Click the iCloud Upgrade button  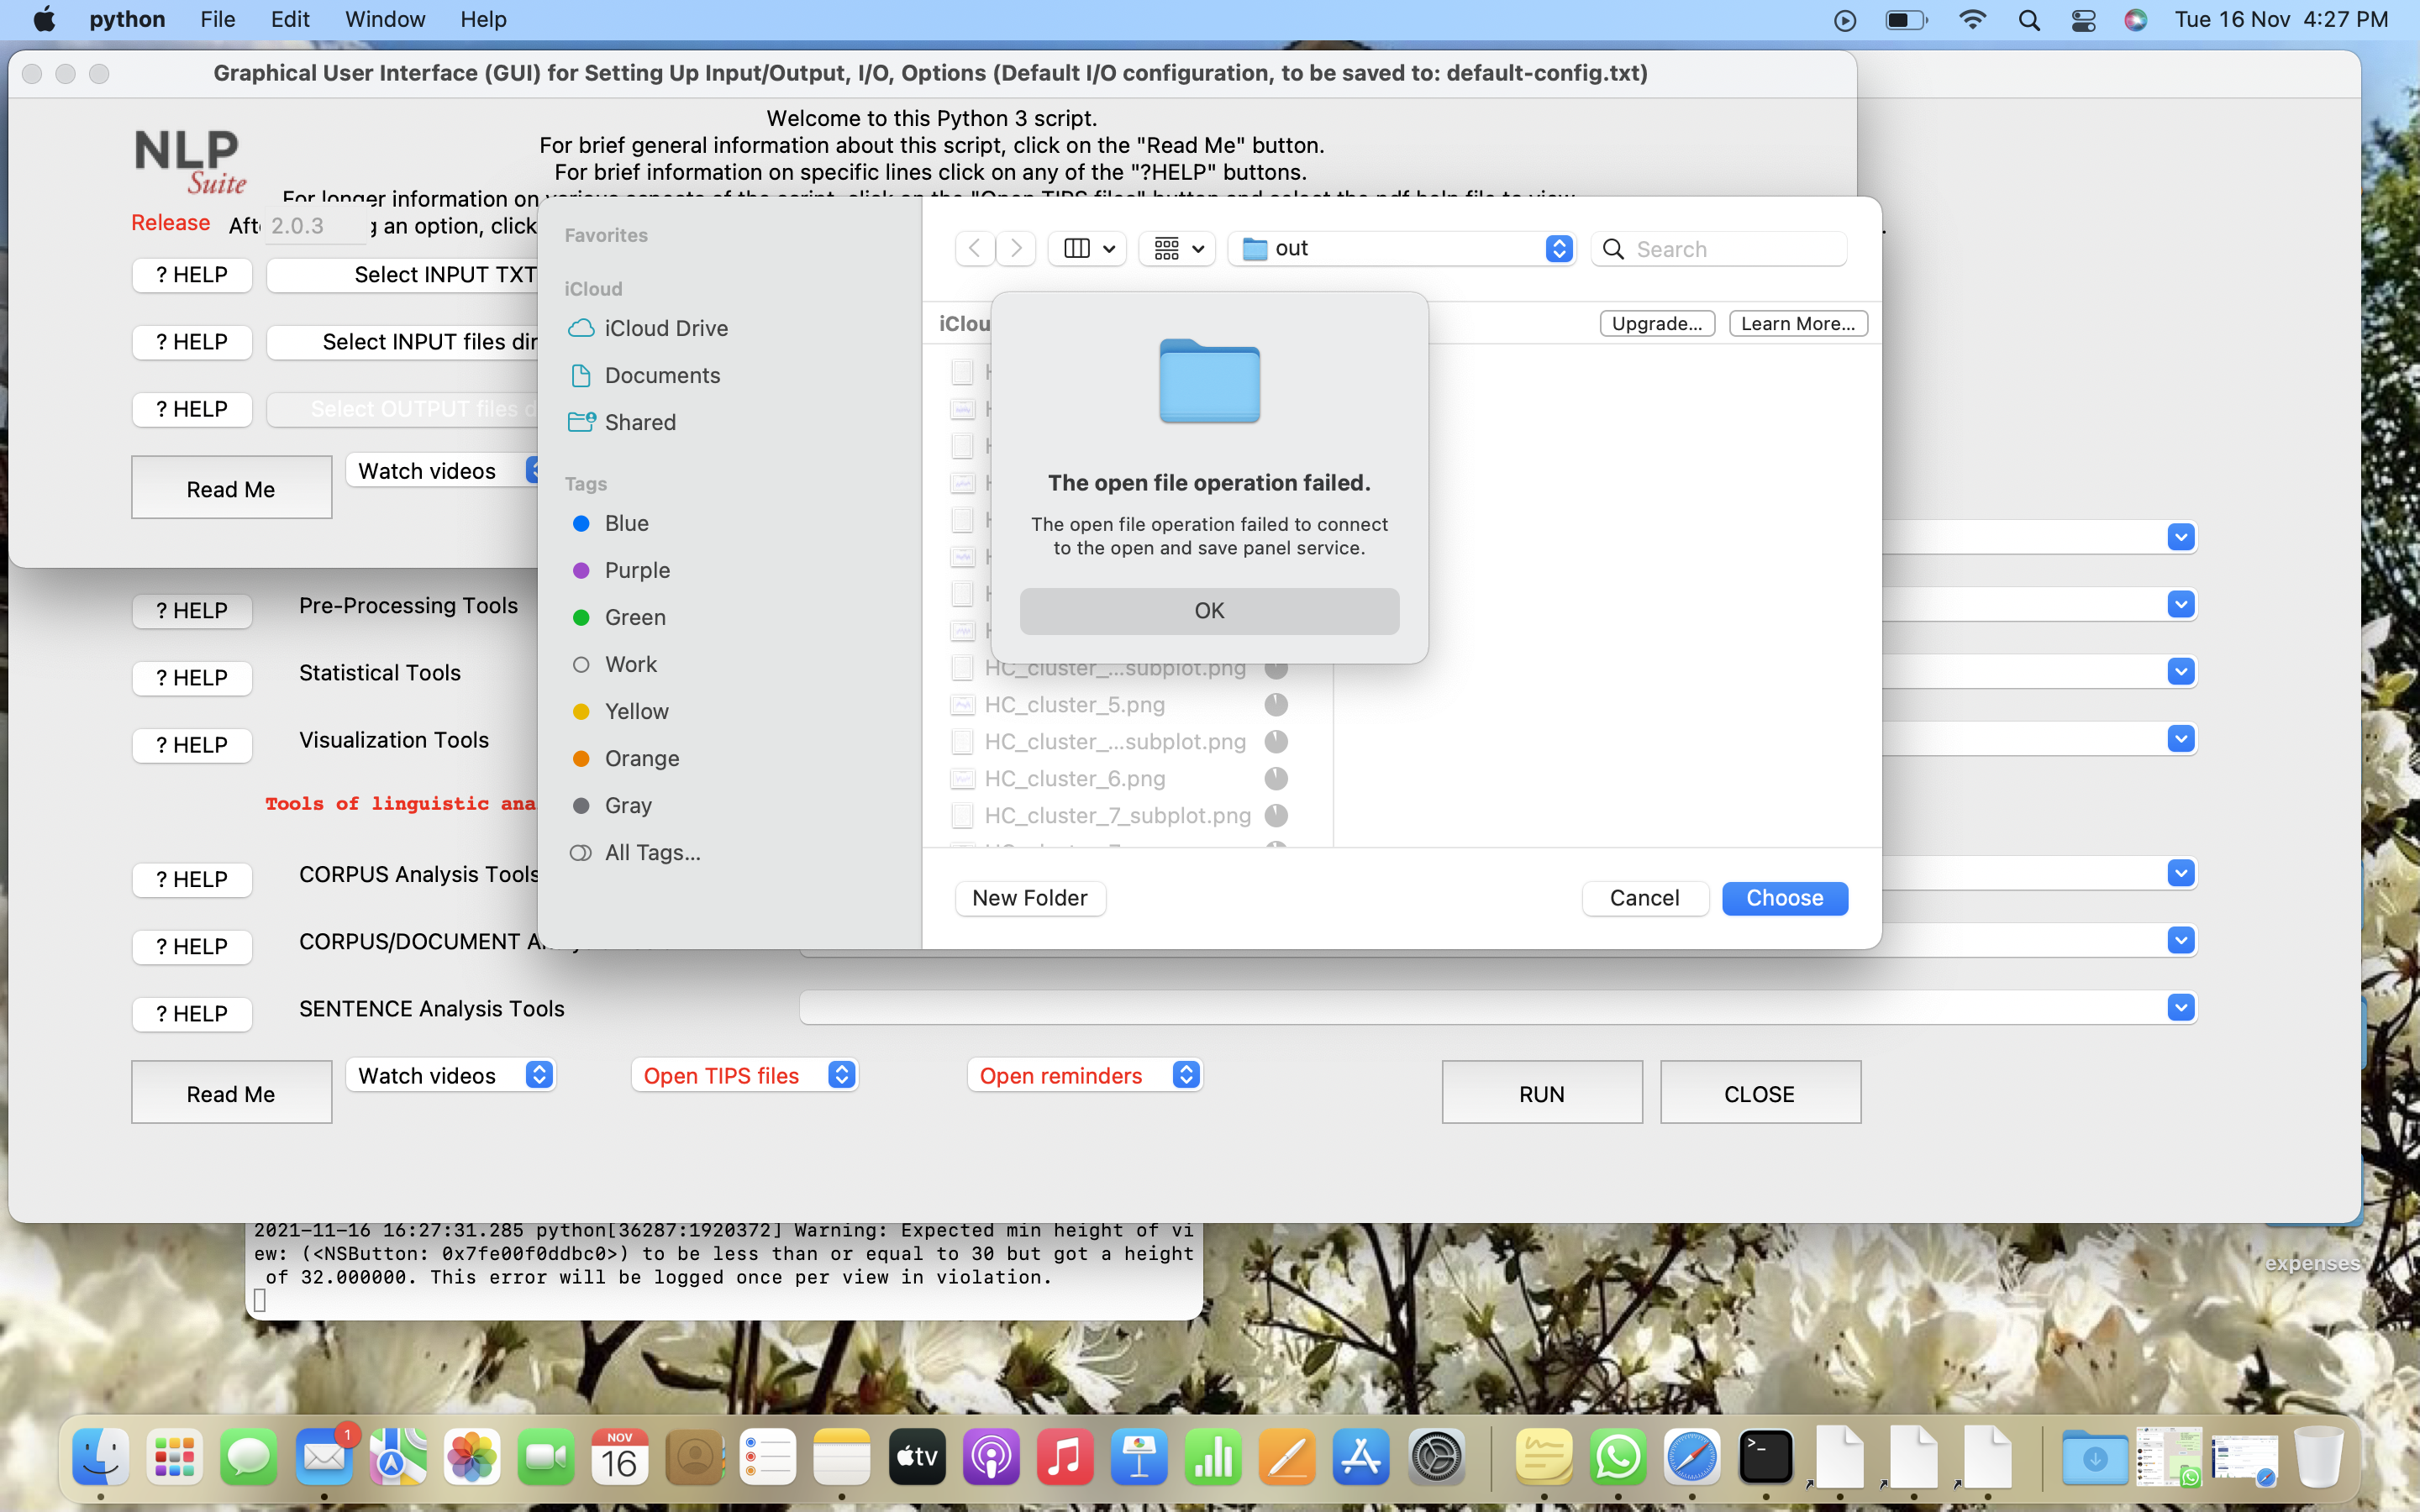click(1657, 323)
